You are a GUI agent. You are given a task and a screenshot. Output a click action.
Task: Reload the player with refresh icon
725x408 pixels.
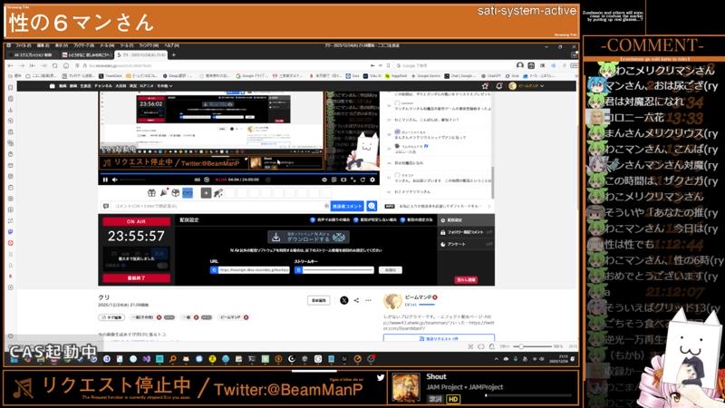(362, 180)
